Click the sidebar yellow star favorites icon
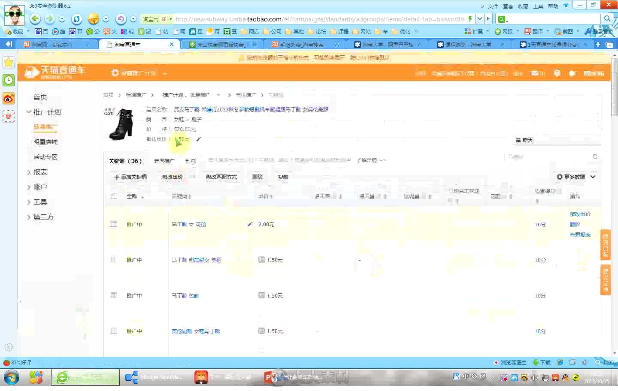 pyautogui.click(x=9, y=63)
